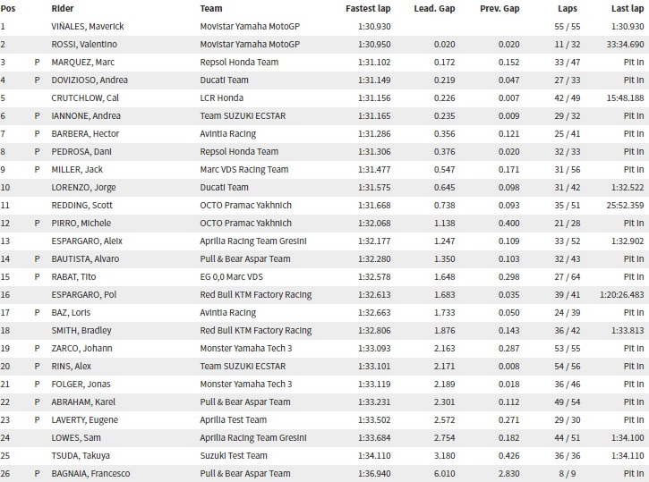Click the Pos column header
This screenshot has width=649, height=482.
(8, 8)
